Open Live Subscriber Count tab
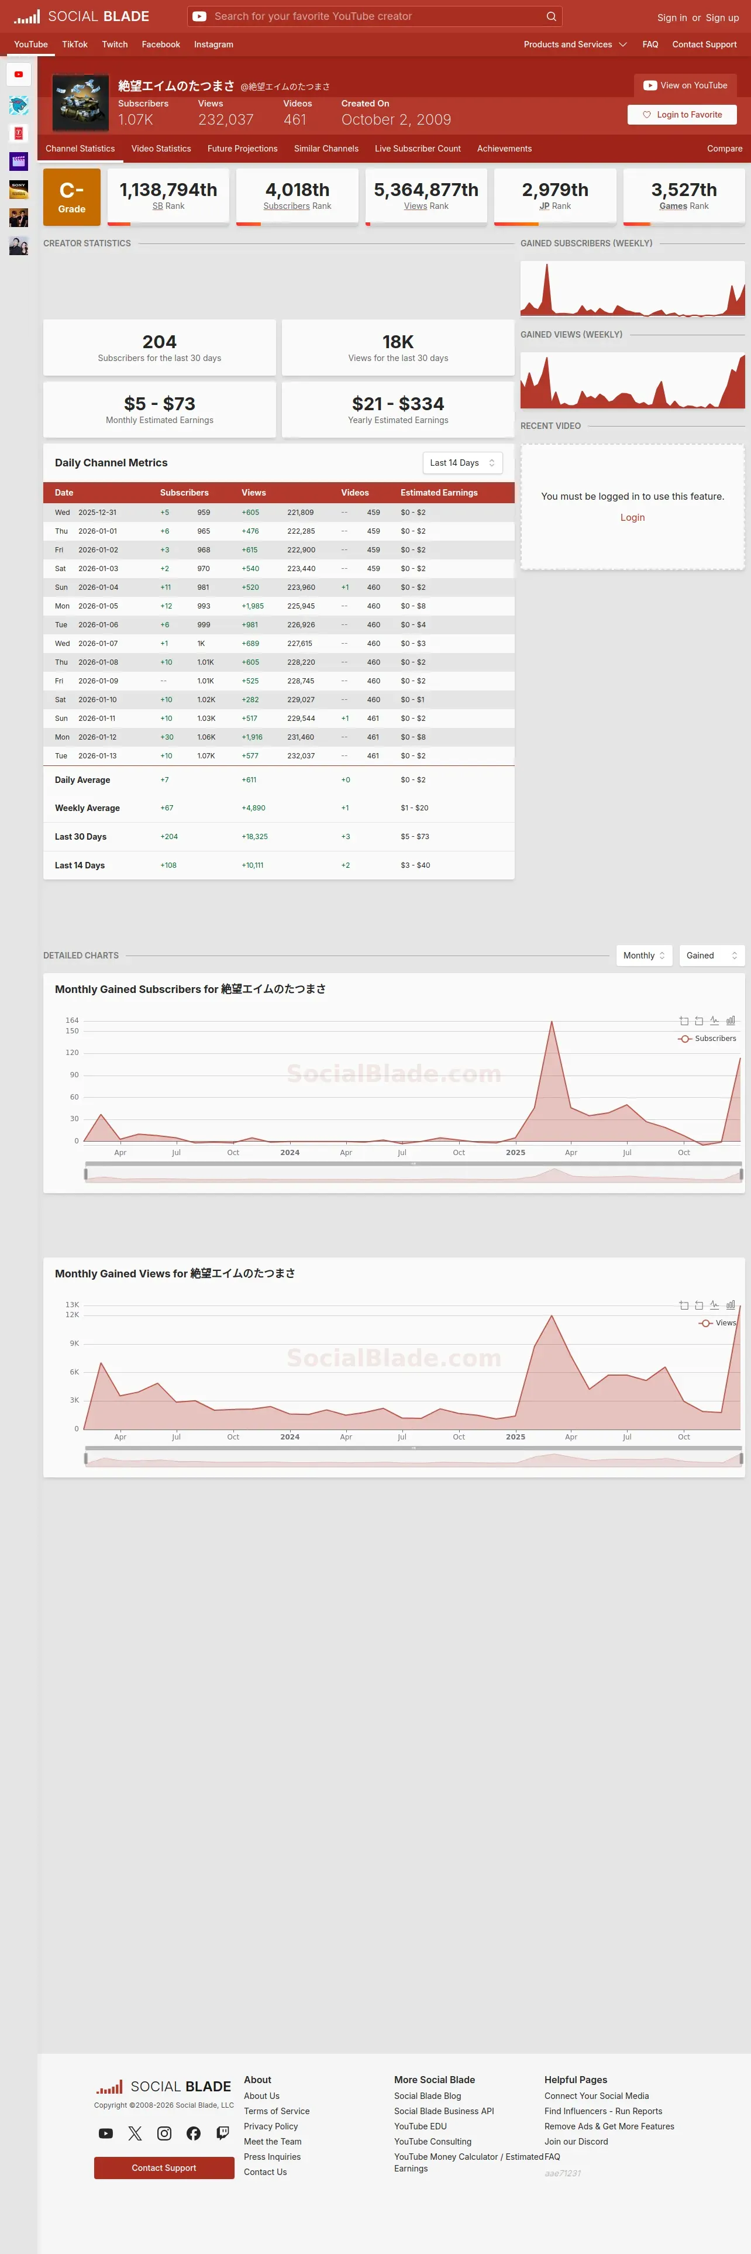Image resolution: width=751 pixels, height=2254 pixels. (418, 149)
